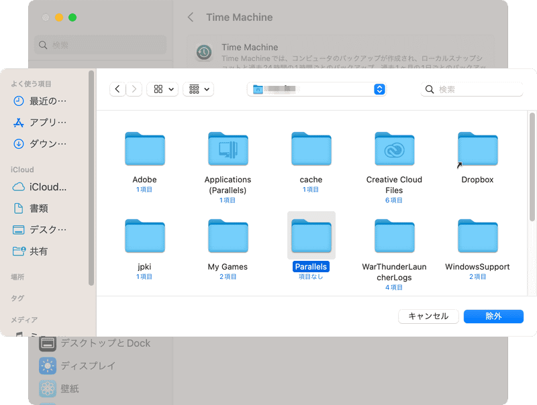Click the "4項目" count under WarThunderLauncherLogs
Screen dimensions: 537x405
(x=394, y=288)
